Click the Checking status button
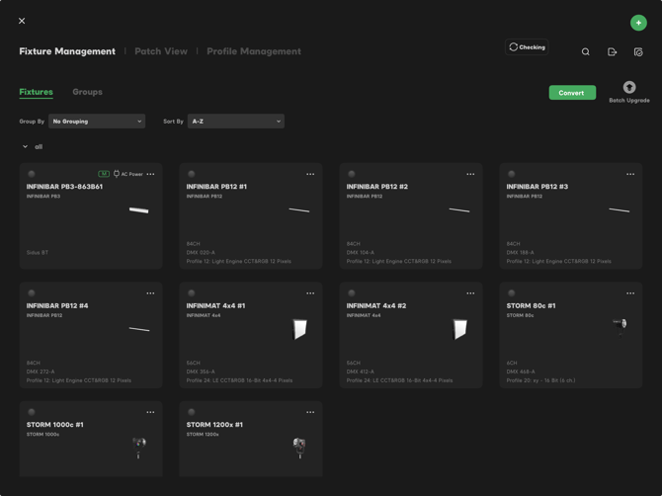Image resolution: width=662 pixels, height=496 pixels. pos(527,46)
